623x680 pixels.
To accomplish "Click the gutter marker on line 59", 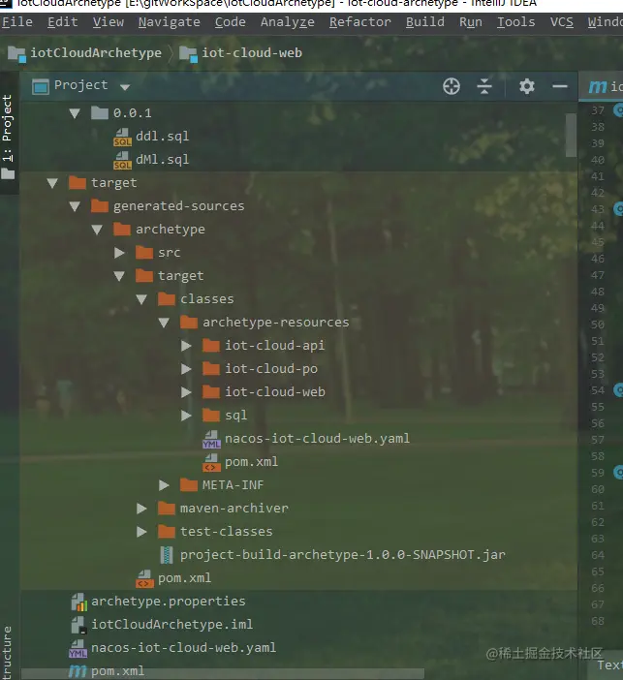I will click(618, 472).
